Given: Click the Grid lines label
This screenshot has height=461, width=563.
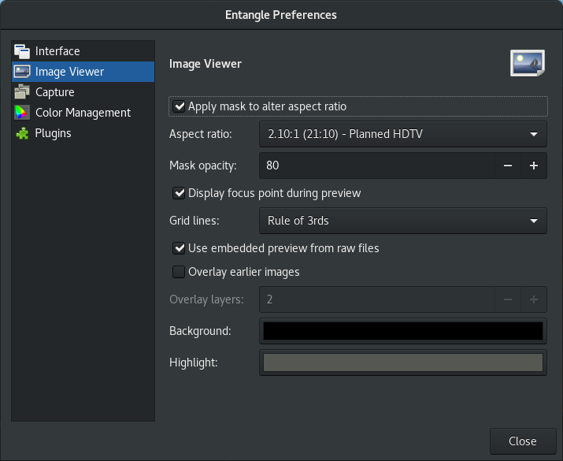Looking at the screenshot, I should pos(194,221).
